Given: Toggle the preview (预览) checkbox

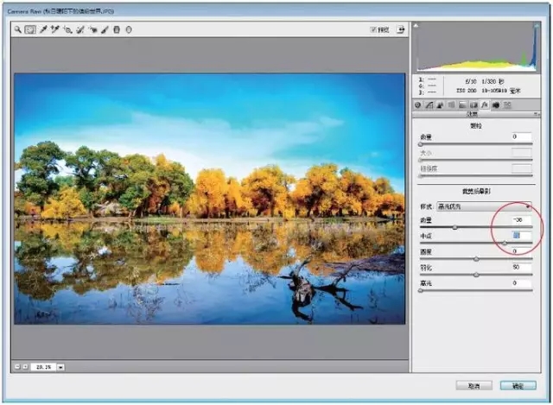Looking at the screenshot, I should 373,28.
